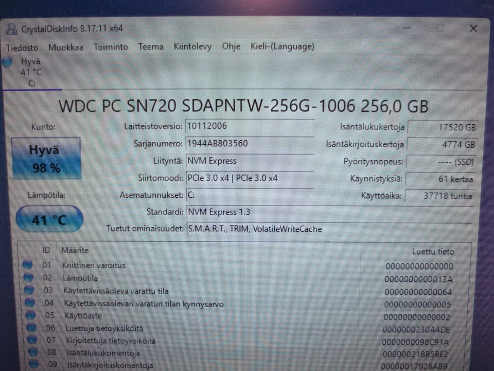This screenshot has width=494, height=371.
Task: Click the Isäntälukukertoja value 17520 GB
Action: [x=443, y=127]
